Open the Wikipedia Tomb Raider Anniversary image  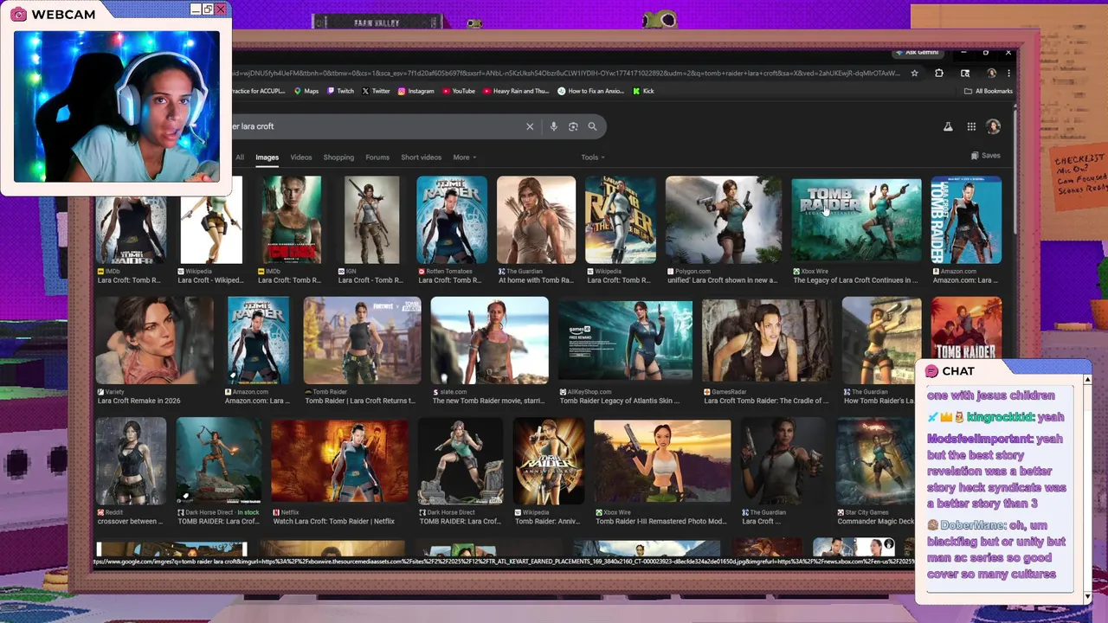[549, 461]
